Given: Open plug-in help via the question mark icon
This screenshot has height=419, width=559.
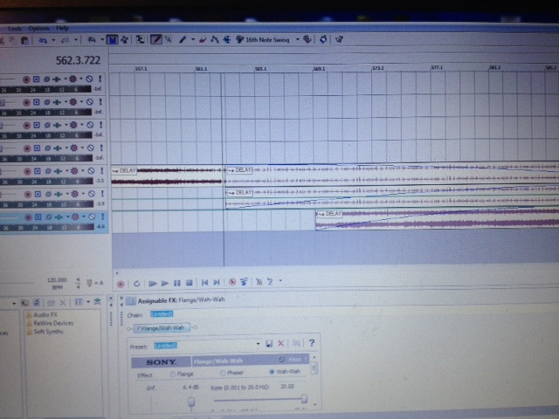Looking at the screenshot, I should tap(311, 344).
